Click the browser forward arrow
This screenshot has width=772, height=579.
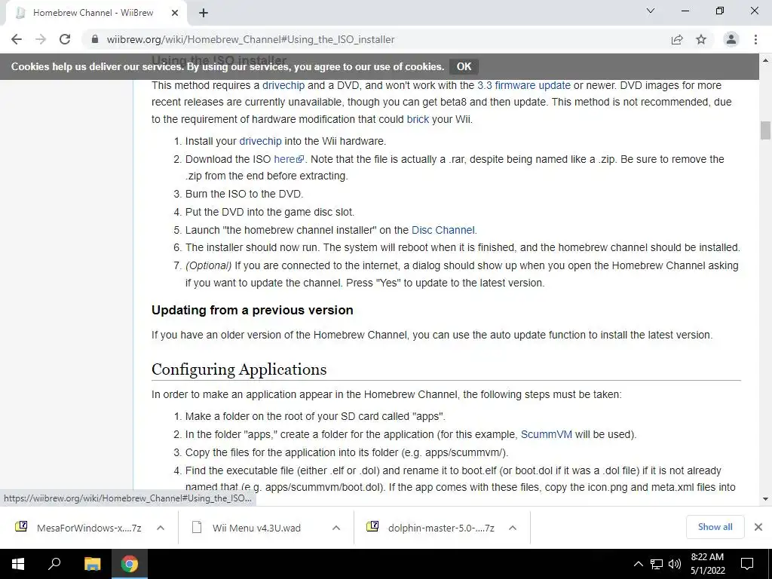click(41, 39)
